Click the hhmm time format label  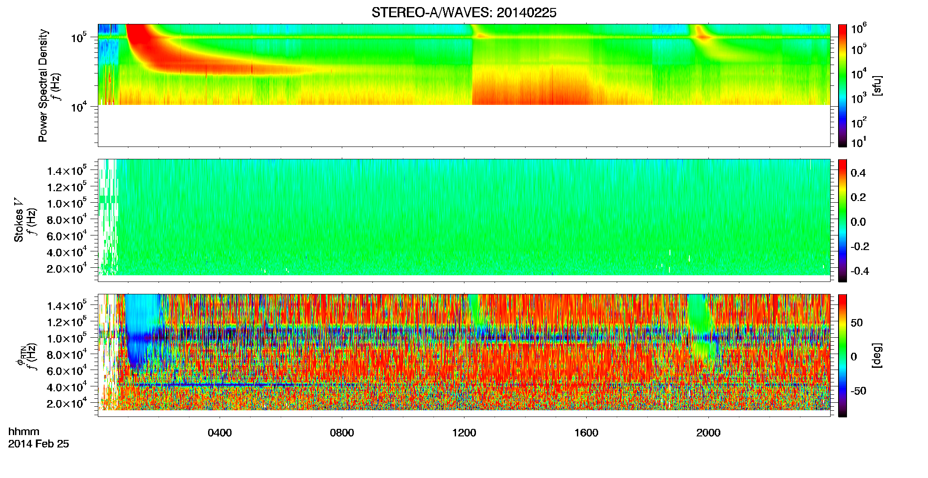[24, 432]
